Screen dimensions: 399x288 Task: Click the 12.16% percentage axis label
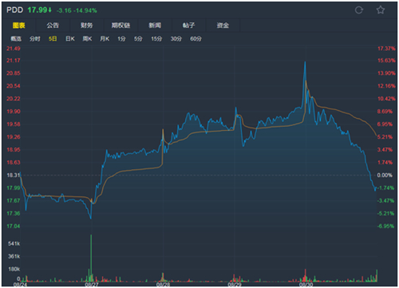click(x=386, y=86)
